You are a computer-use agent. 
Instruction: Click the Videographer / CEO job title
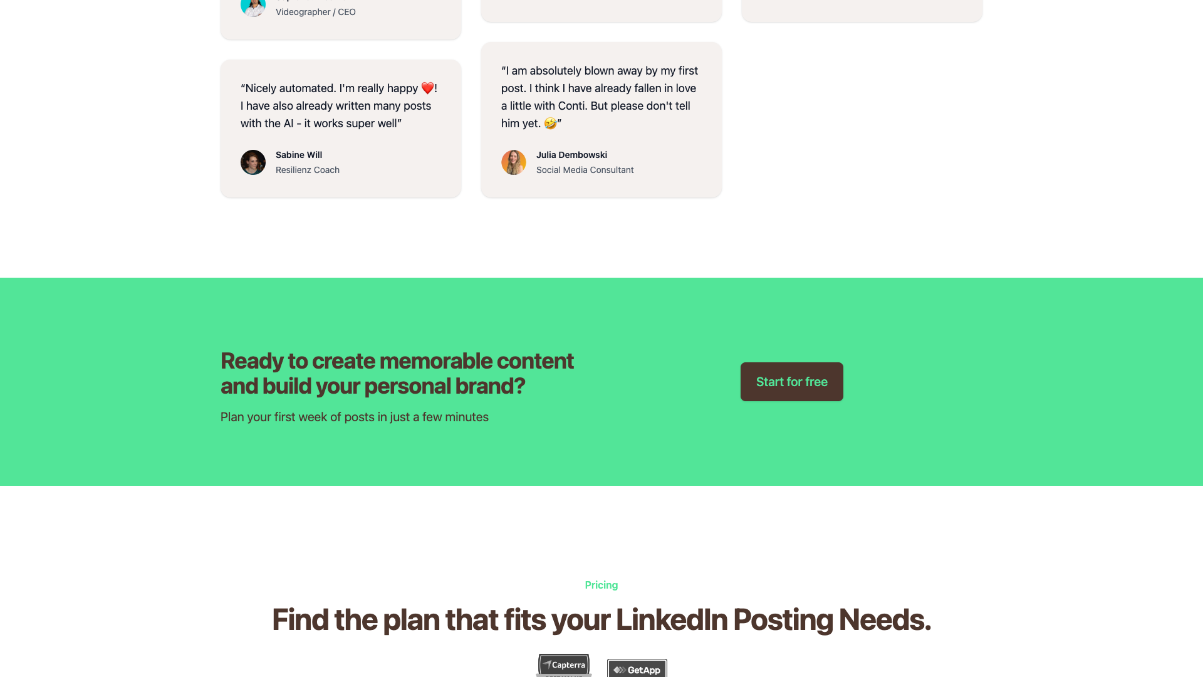(316, 11)
